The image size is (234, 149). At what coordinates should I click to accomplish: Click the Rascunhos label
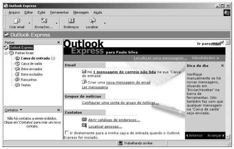(29, 80)
